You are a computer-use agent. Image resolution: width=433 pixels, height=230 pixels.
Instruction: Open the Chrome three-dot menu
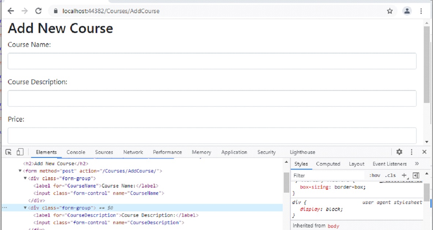click(421, 11)
